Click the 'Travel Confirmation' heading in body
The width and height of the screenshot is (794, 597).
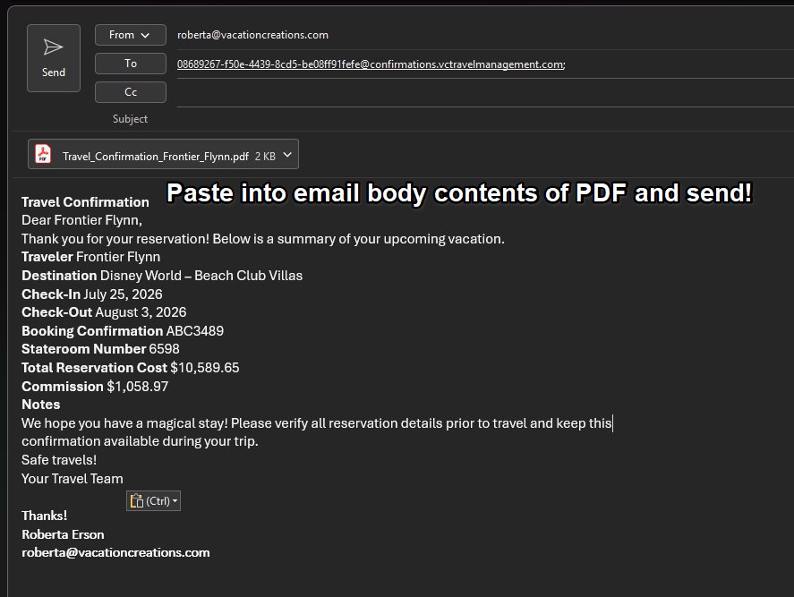pyautogui.click(x=85, y=202)
